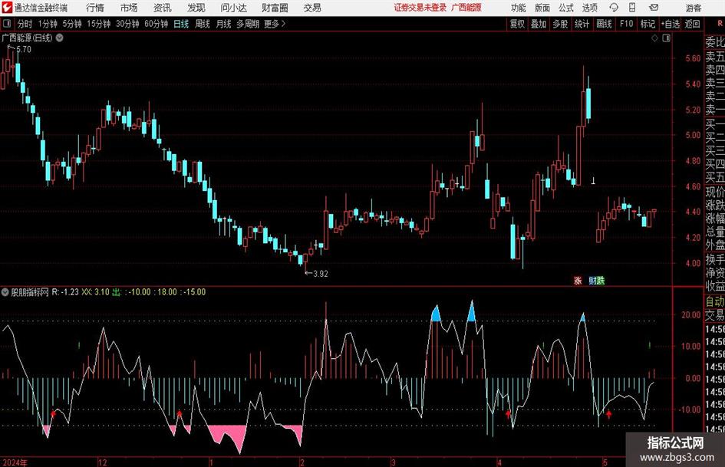Switch to the 1分钟 period tab
The width and height of the screenshot is (725, 467).
(x=48, y=24)
